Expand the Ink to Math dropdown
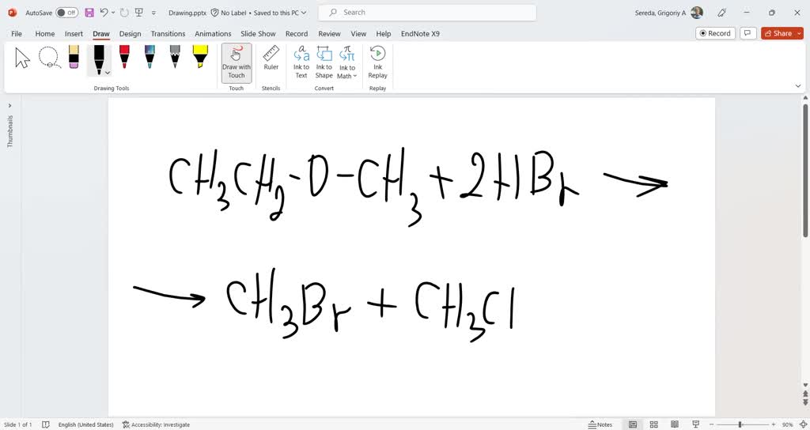810x430 pixels. tap(354, 77)
